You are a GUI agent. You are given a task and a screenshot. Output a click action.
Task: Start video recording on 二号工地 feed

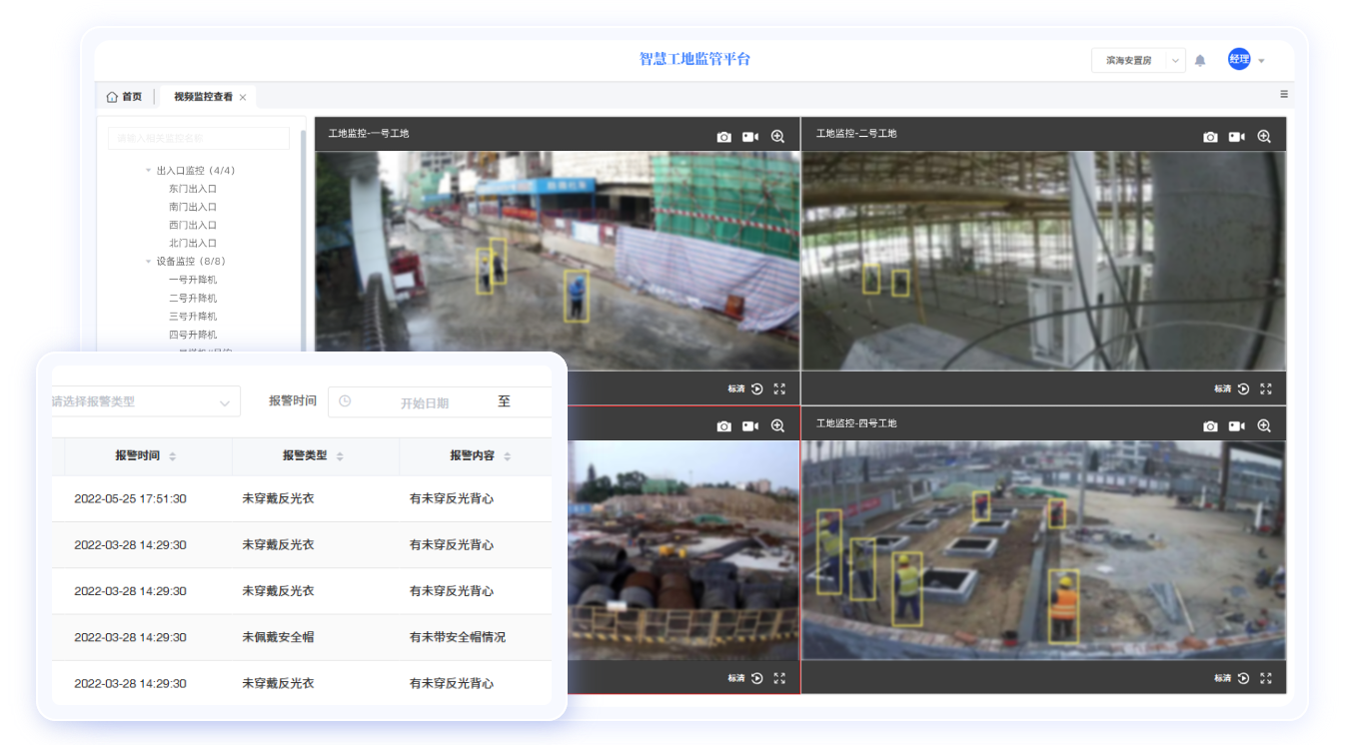tap(1237, 137)
